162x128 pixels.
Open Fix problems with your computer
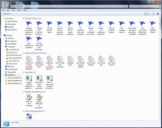coord(81,28)
